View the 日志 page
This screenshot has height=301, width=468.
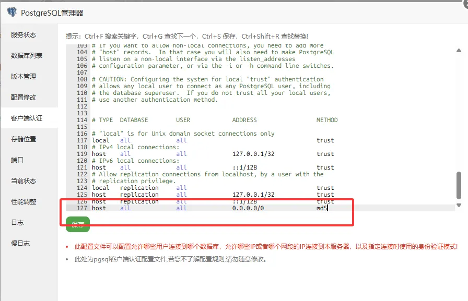[17, 223]
